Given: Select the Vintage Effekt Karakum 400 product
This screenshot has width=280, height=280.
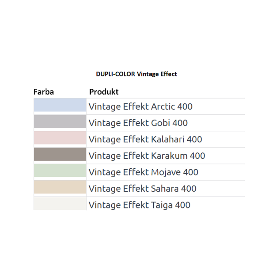Looking at the screenshot, I should coord(147,156).
